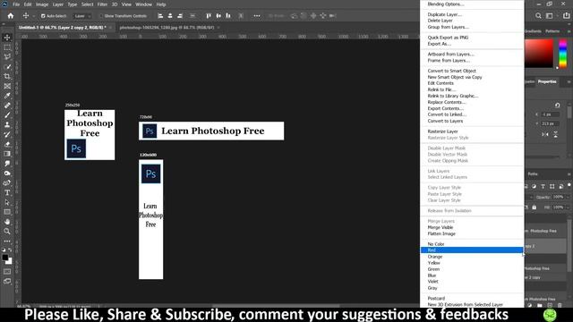Image resolution: width=573 pixels, height=322 pixels.
Task: Open the File menu
Action: click(16, 4)
